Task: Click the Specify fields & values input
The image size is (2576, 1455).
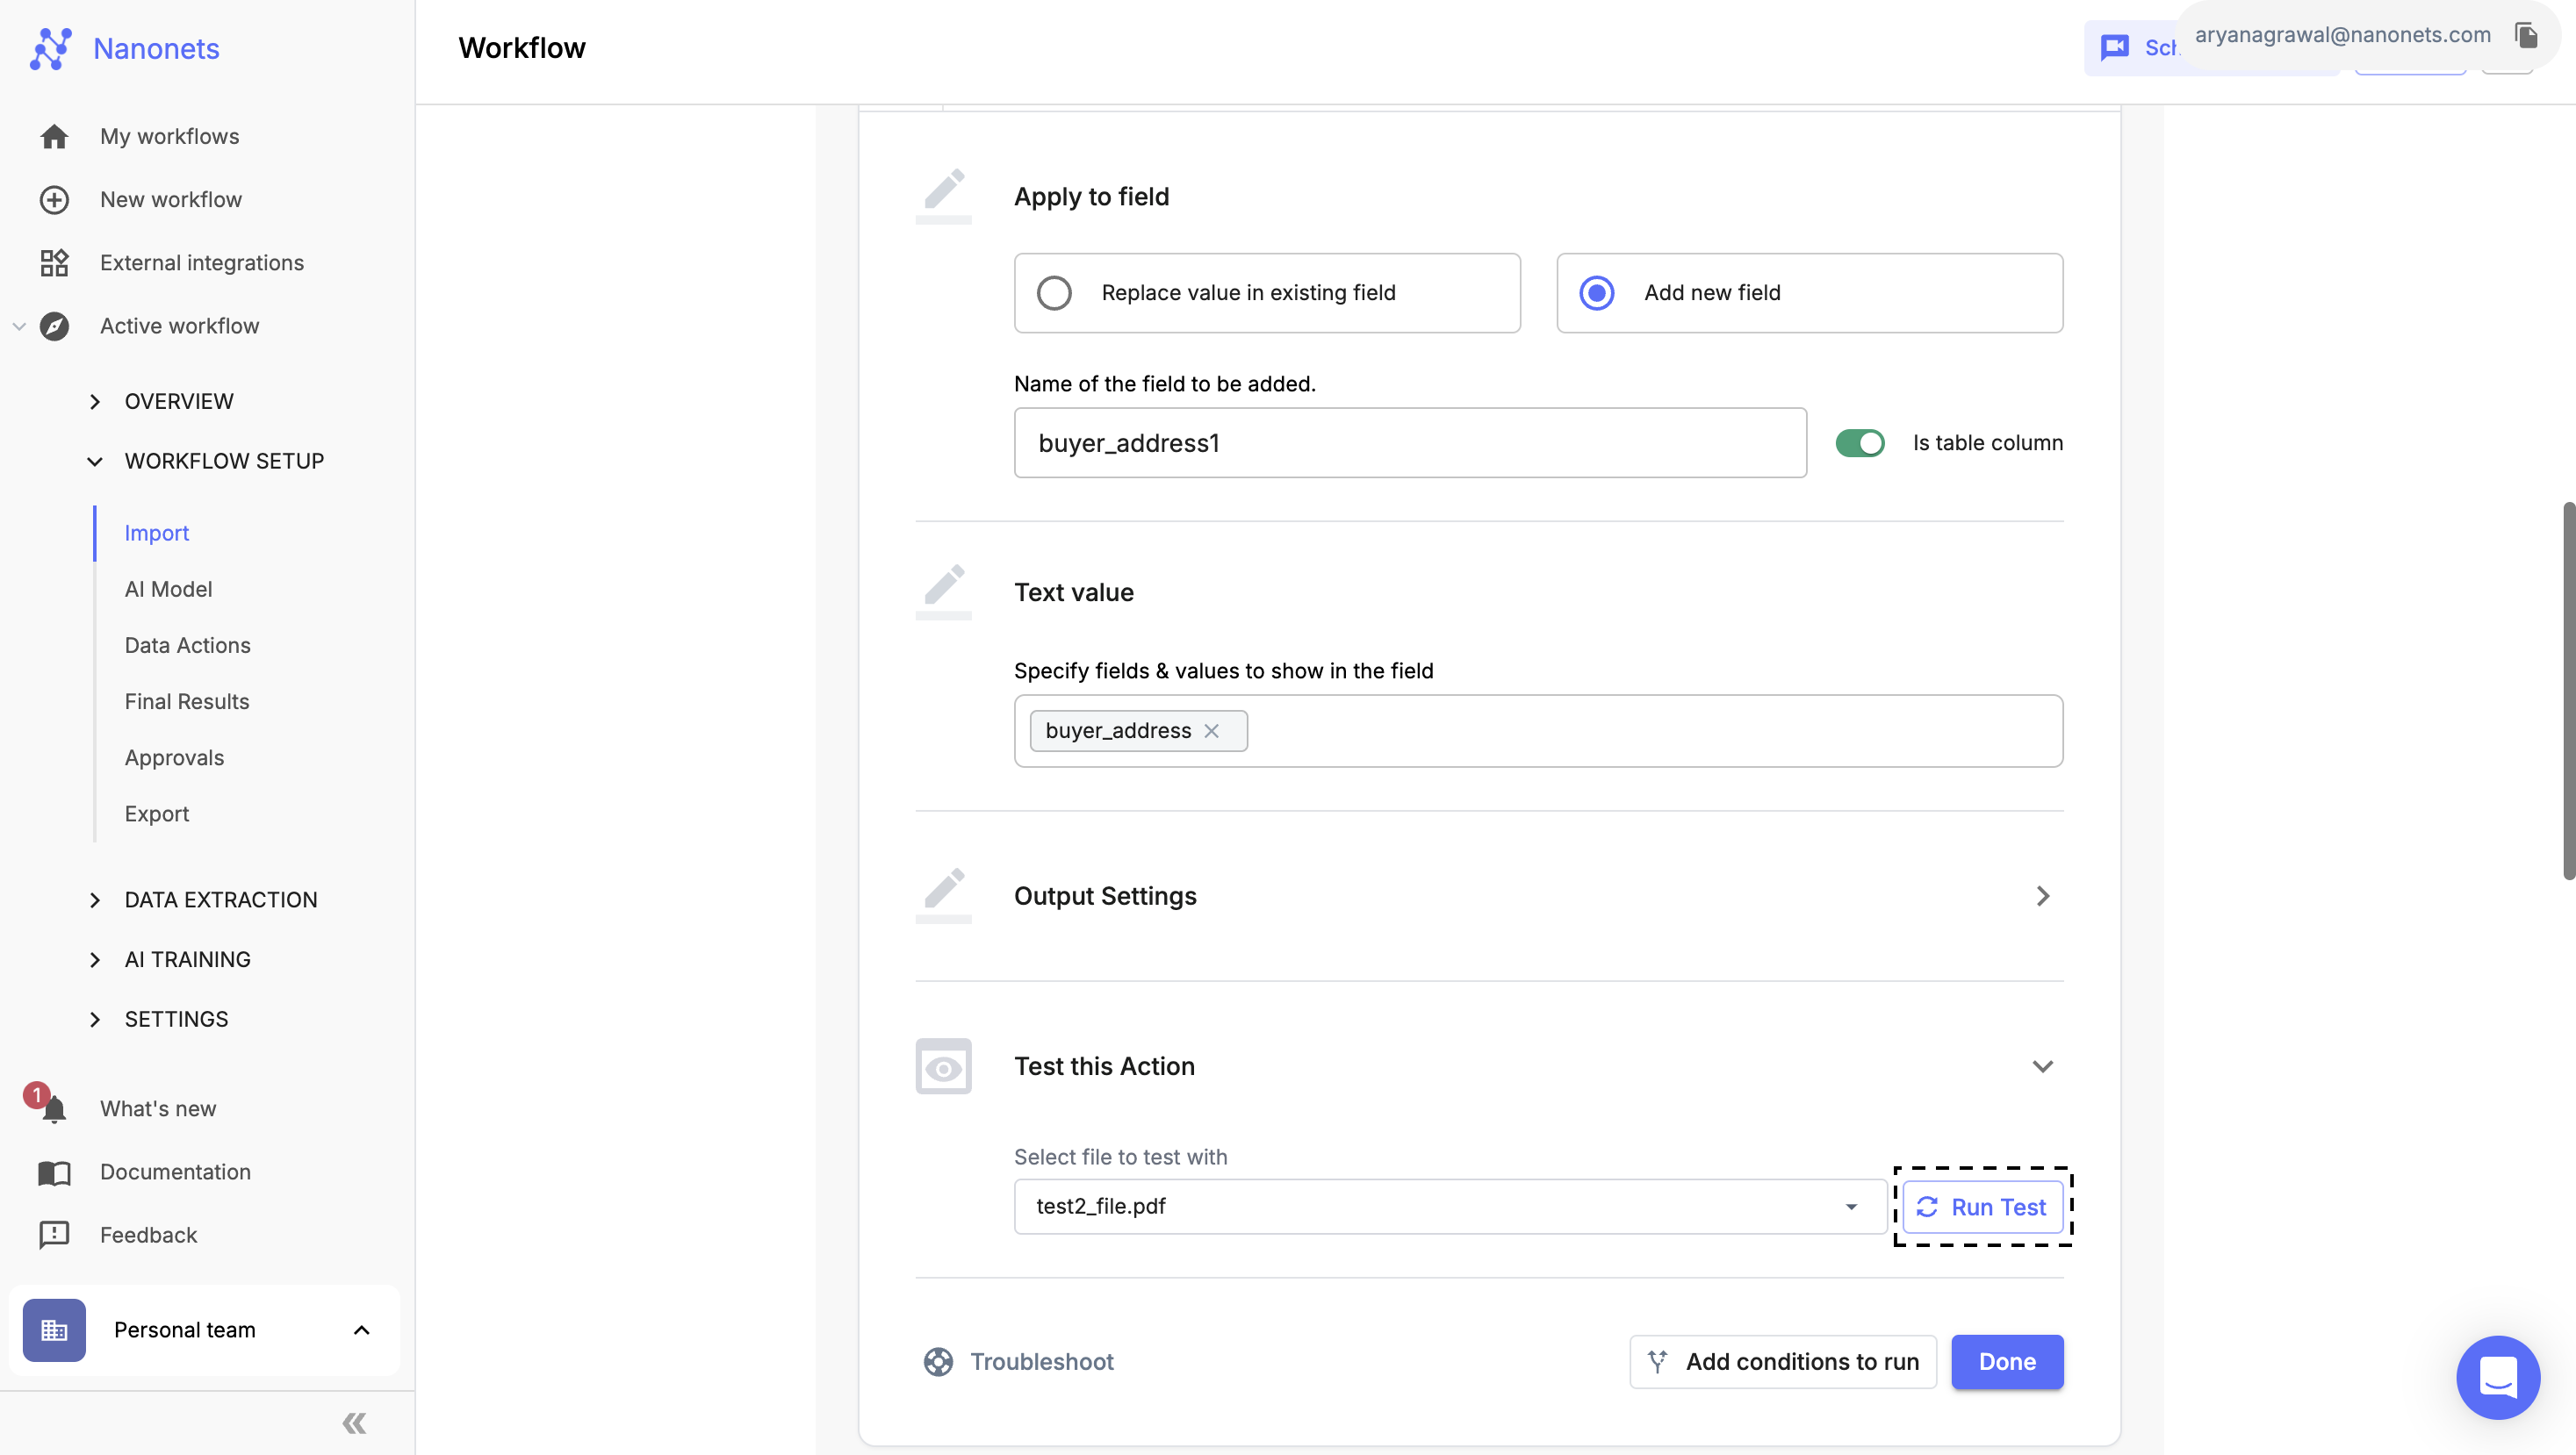Action: coord(1538,732)
